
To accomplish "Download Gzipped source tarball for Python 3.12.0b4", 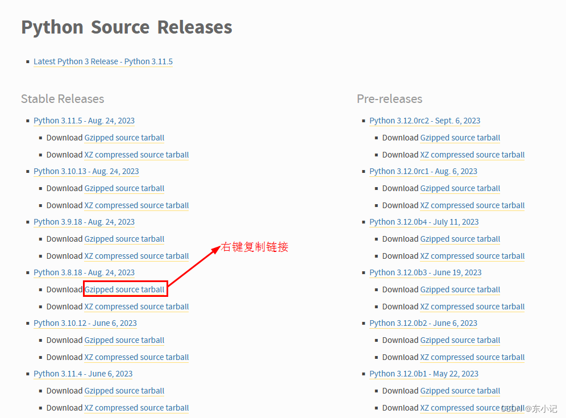I will [460, 239].
